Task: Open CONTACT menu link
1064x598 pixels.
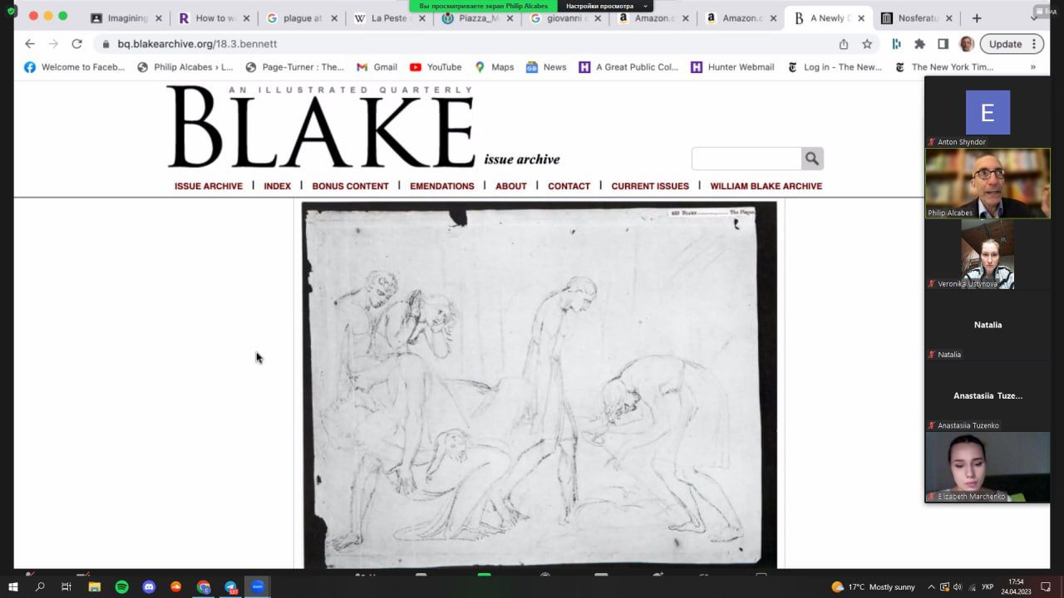Action: click(x=569, y=186)
